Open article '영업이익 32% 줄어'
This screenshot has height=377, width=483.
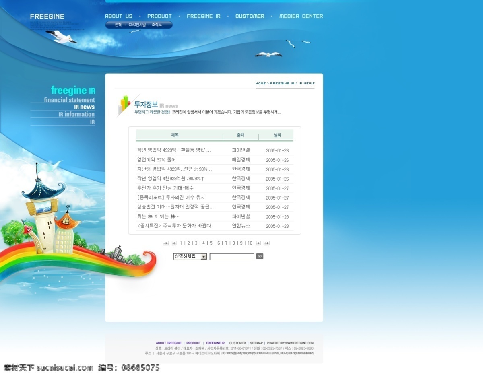point(156,160)
